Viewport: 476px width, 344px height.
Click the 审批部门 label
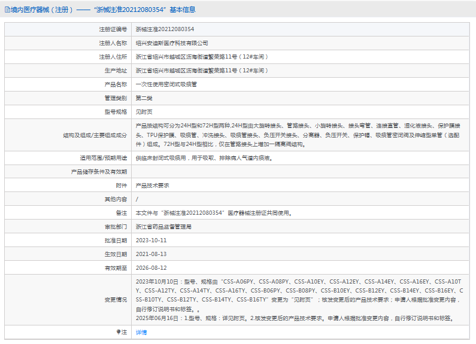click(x=116, y=227)
